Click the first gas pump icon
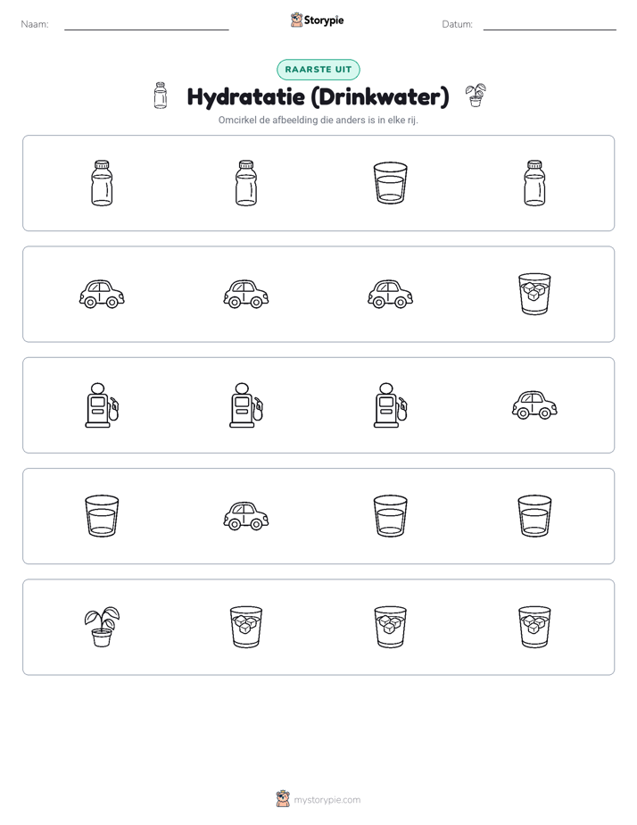This screenshot has width=637, height=825. click(102, 405)
